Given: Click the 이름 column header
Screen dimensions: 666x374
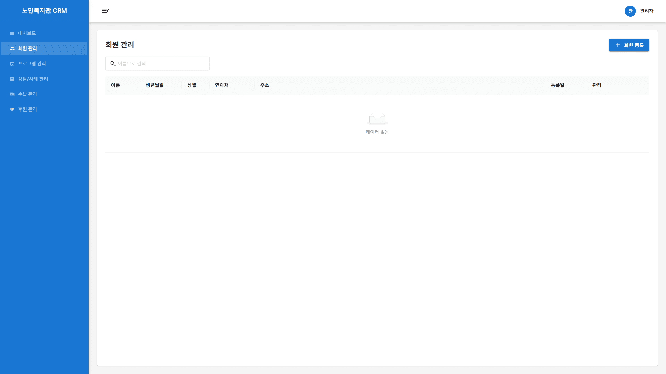Looking at the screenshot, I should 116,85.
